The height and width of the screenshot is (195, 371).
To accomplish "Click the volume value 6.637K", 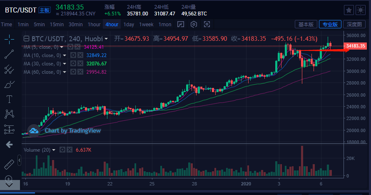I will pos(83,150).
